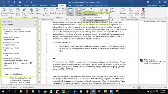Open the Google Drive tab
The height and width of the screenshot is (94, 168).
[79, 5]
